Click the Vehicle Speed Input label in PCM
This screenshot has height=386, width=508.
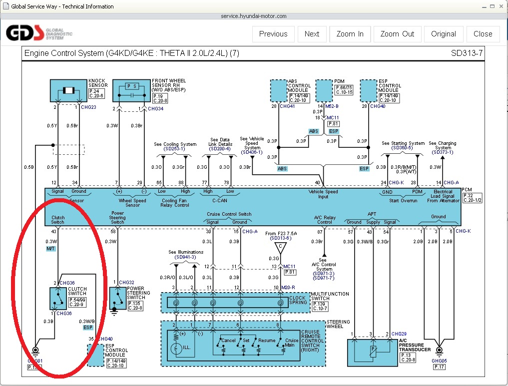pyautogui.click(x=323, y=194)
